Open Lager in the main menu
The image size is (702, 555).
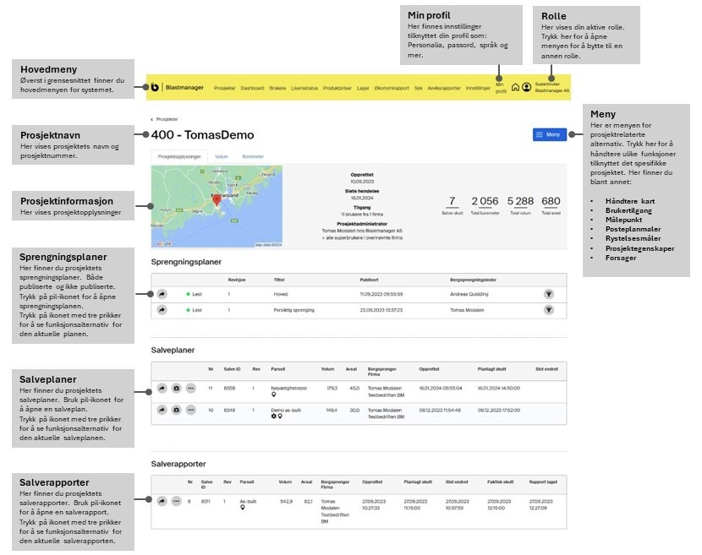coord(363,88)
